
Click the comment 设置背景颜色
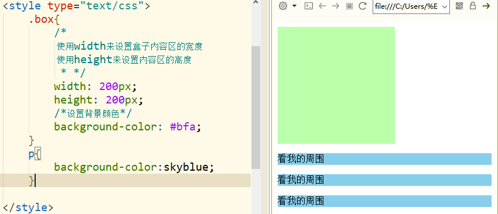[x=93, y=113]
